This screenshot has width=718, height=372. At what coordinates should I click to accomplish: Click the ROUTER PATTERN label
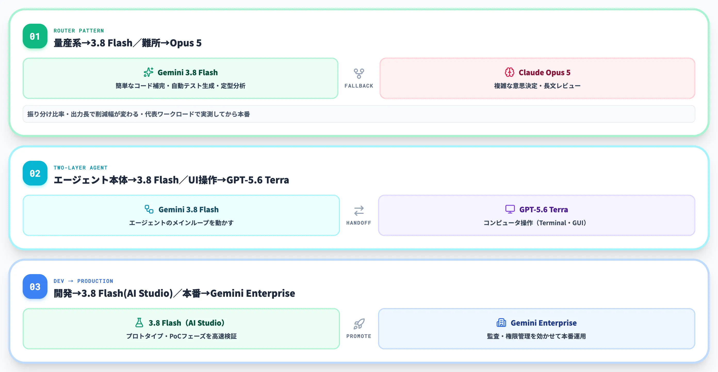tap(79, 31)
